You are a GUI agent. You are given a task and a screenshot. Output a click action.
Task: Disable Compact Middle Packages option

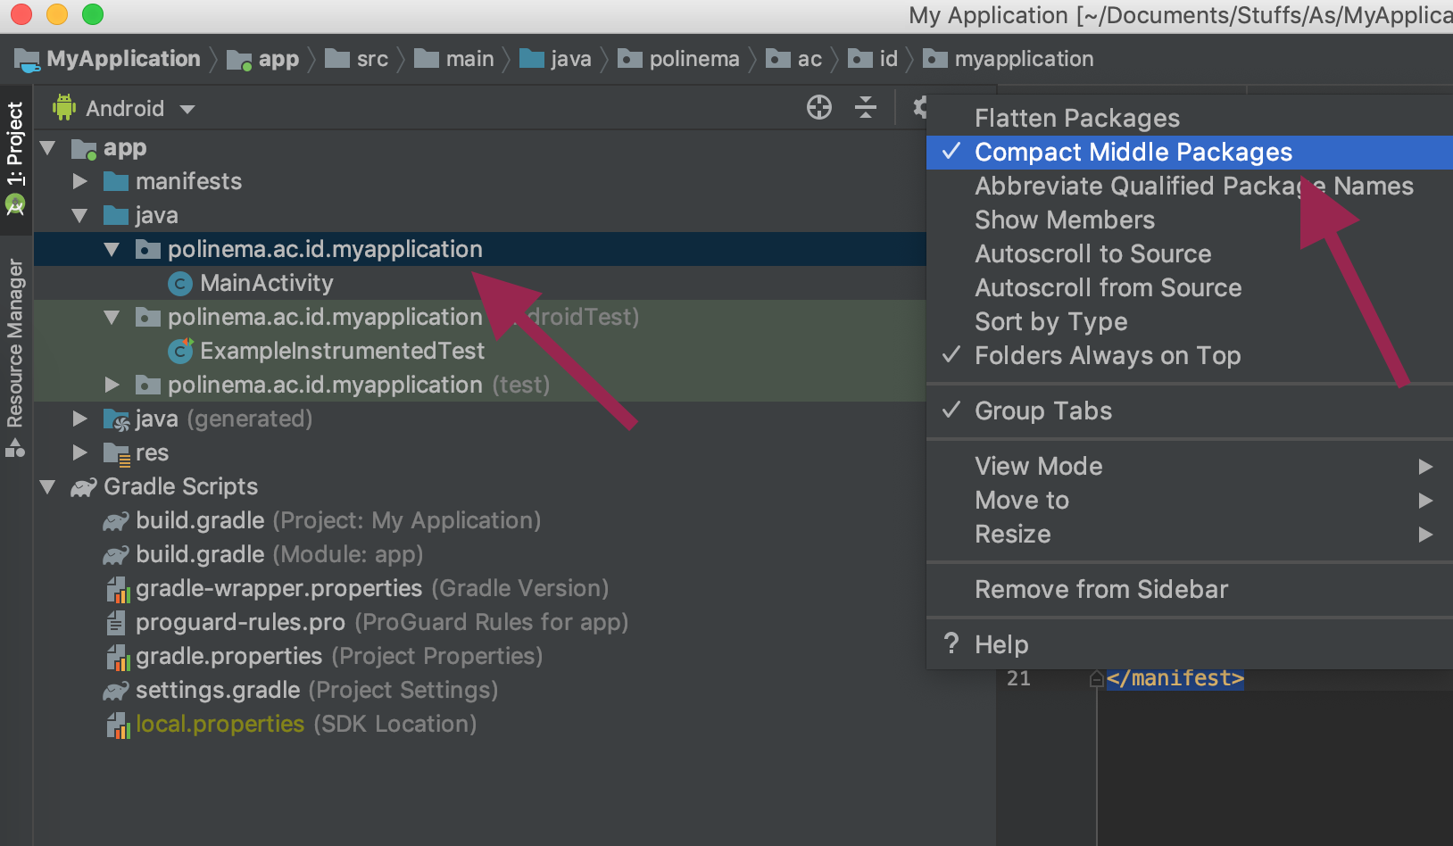pyautogui.click(x=1190, y=153)
